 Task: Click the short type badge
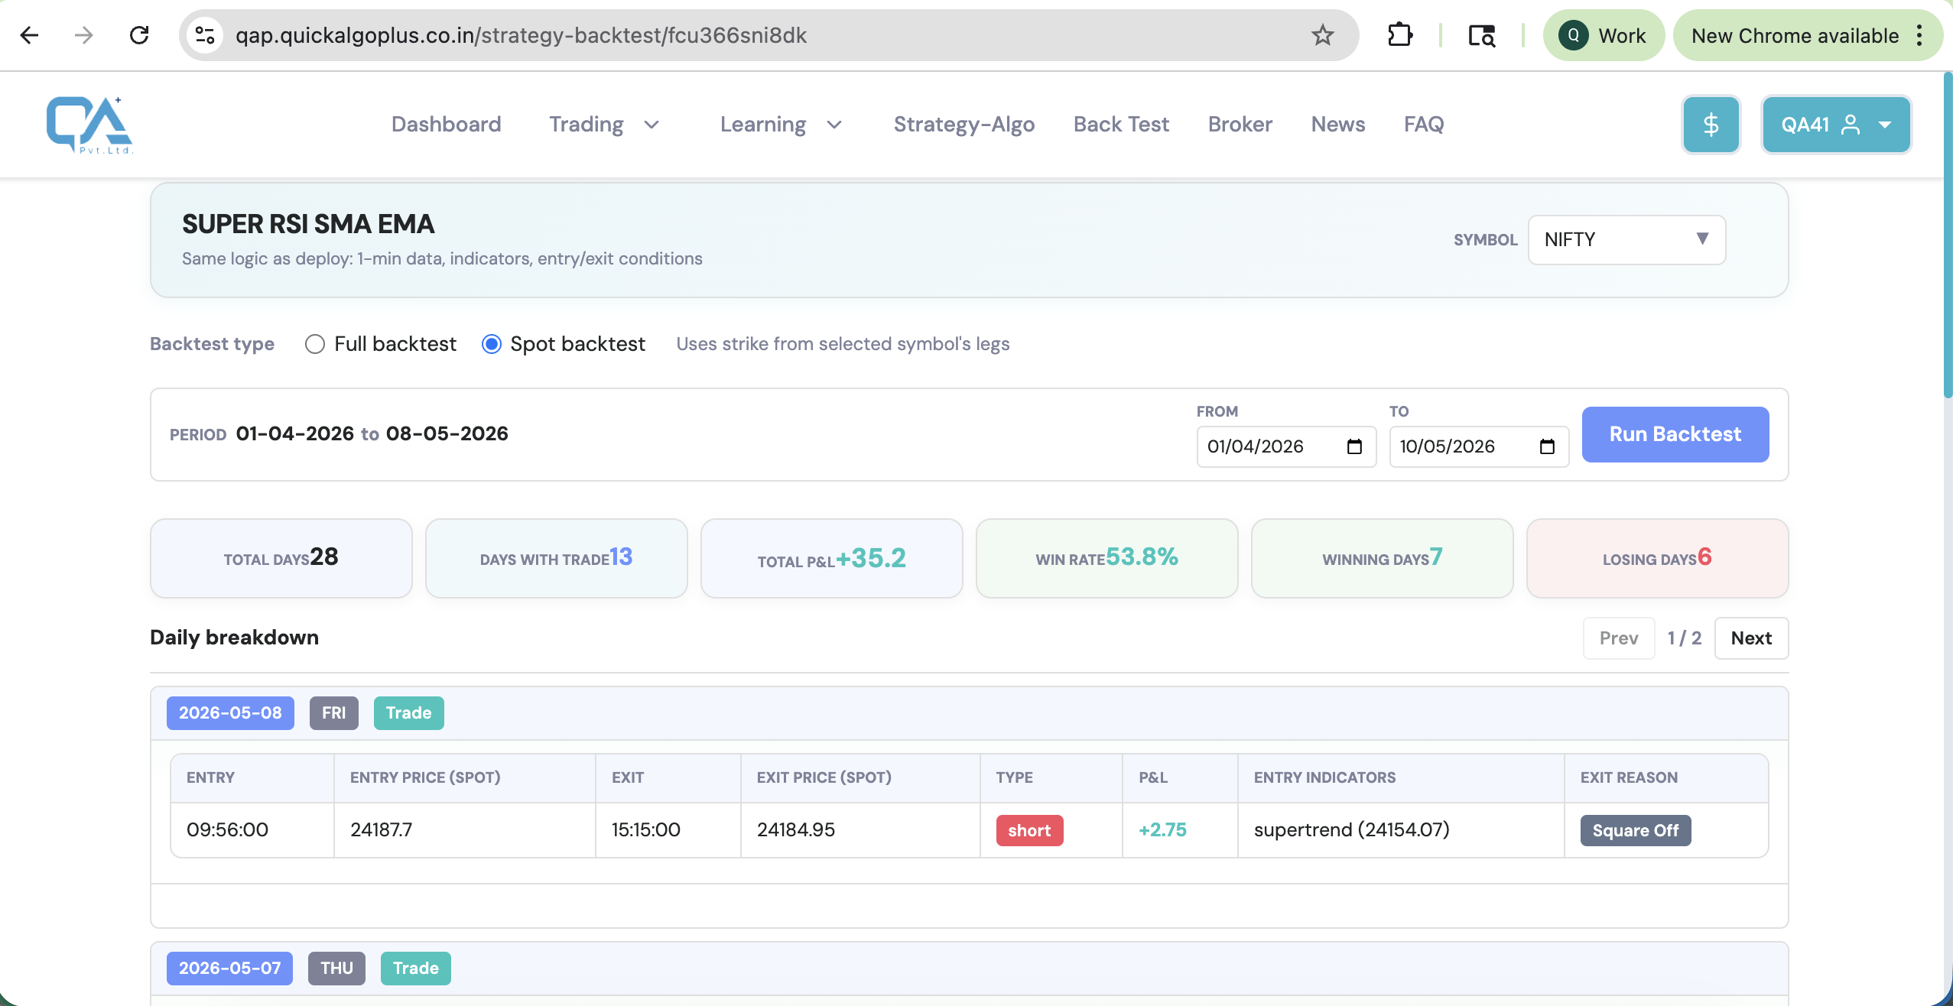[1029, 830]
